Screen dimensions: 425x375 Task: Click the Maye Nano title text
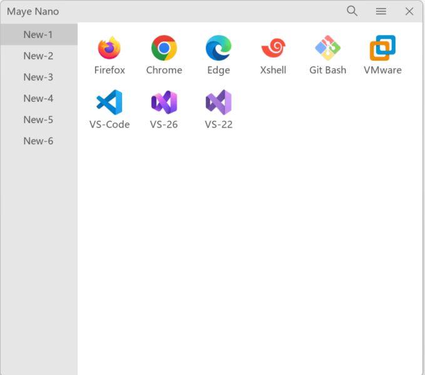point(33,11)
